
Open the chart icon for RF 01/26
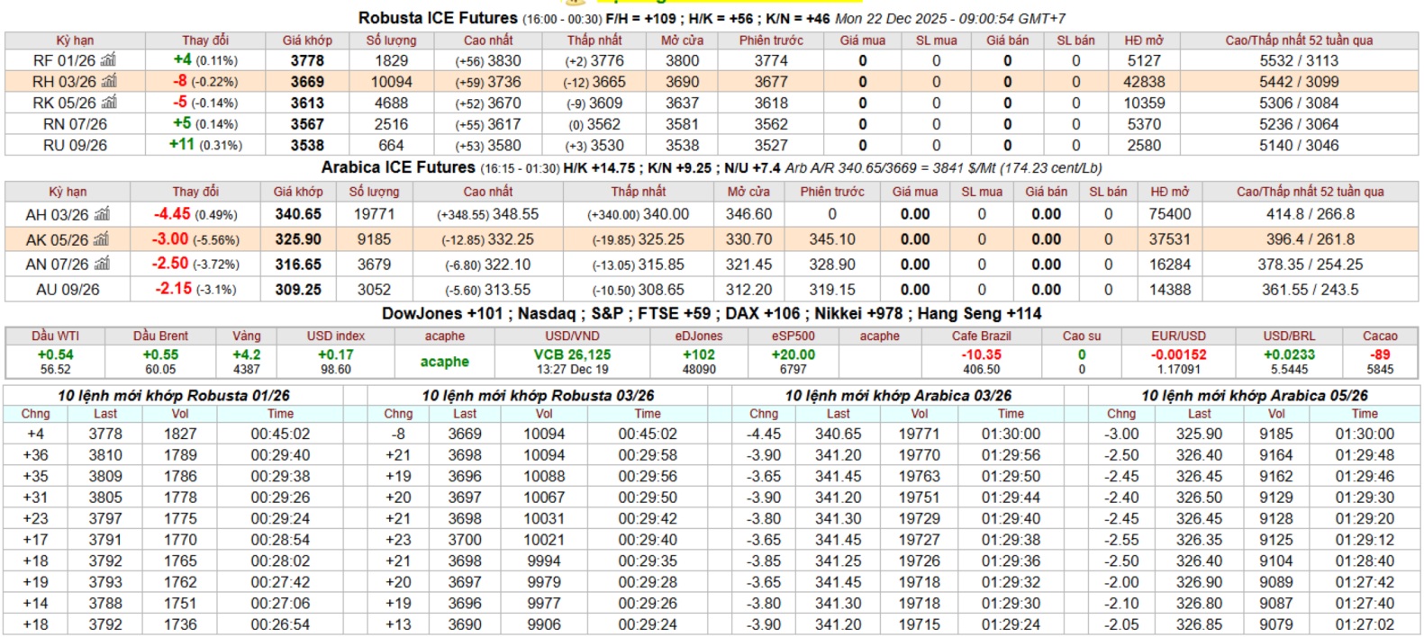(108, 60)
